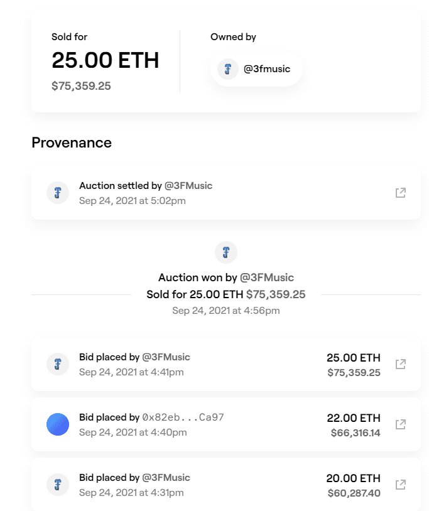429x511 pixels.
Task: Click @3FMusic link in Auction settled row
Action: (x=188, y=186)
